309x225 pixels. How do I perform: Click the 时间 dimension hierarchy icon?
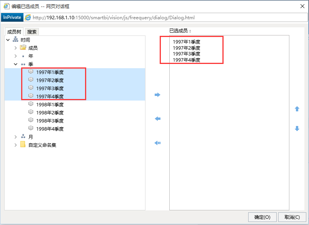click(15, 39)
